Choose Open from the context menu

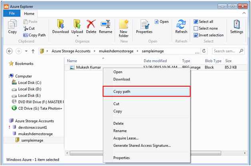pos(147,72)
